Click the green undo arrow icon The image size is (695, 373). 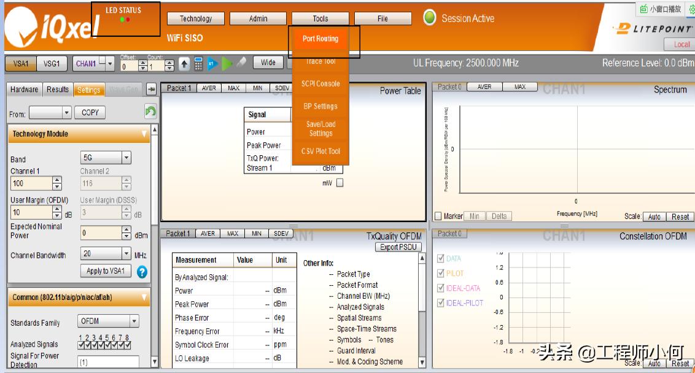[x=150, y=111]
